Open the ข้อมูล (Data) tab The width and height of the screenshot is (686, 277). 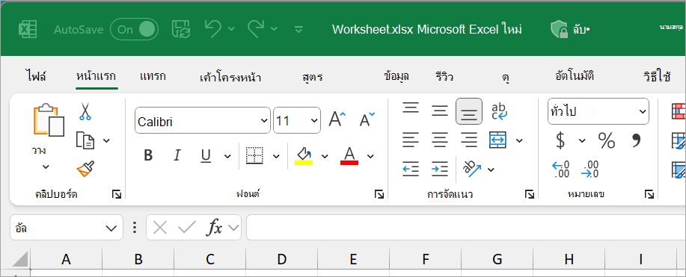tap(396, 77)
